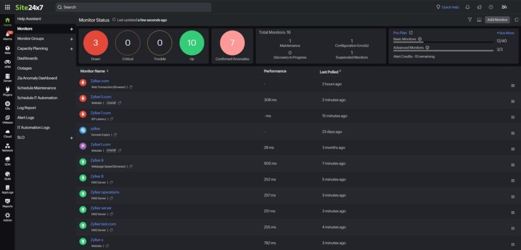The image size is (521, 250).
Task: Open the announcements megaphone icon
Action: click(479, 7)
